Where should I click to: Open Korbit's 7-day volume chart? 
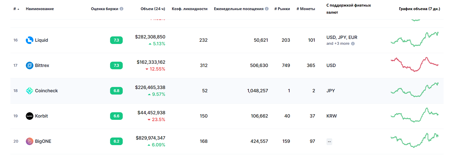[414, 115]
